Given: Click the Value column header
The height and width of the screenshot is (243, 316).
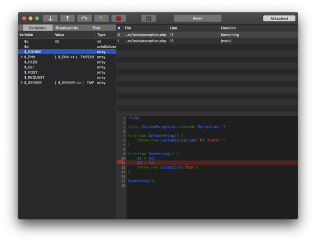Looking at the screenshot, I should [60, 35].
